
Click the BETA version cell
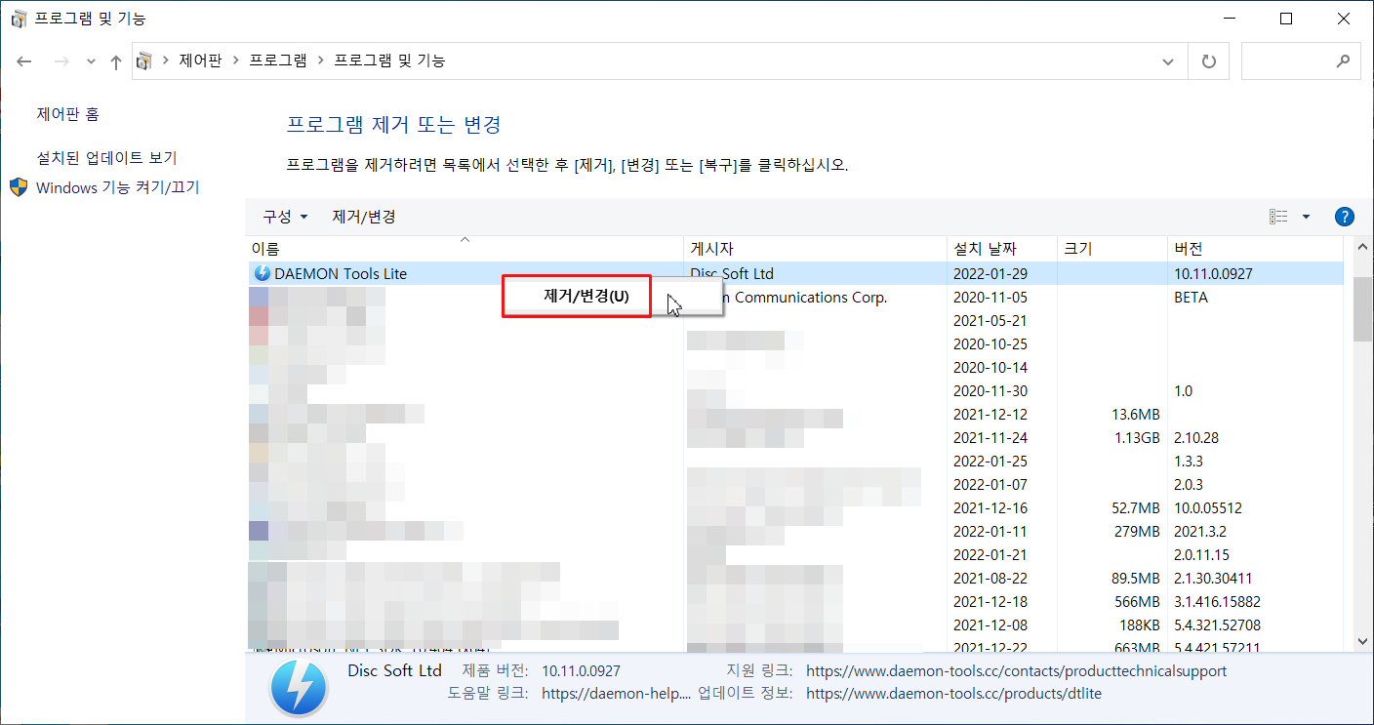tap(1191, 298)
